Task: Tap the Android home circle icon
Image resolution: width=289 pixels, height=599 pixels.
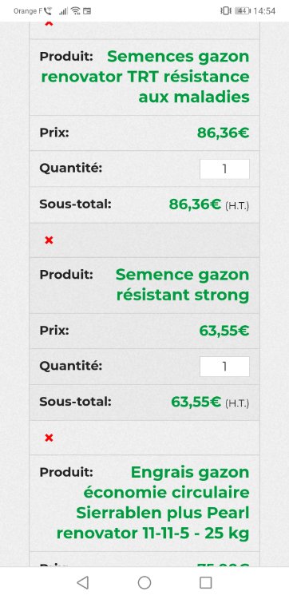Action: coord(144,582)
